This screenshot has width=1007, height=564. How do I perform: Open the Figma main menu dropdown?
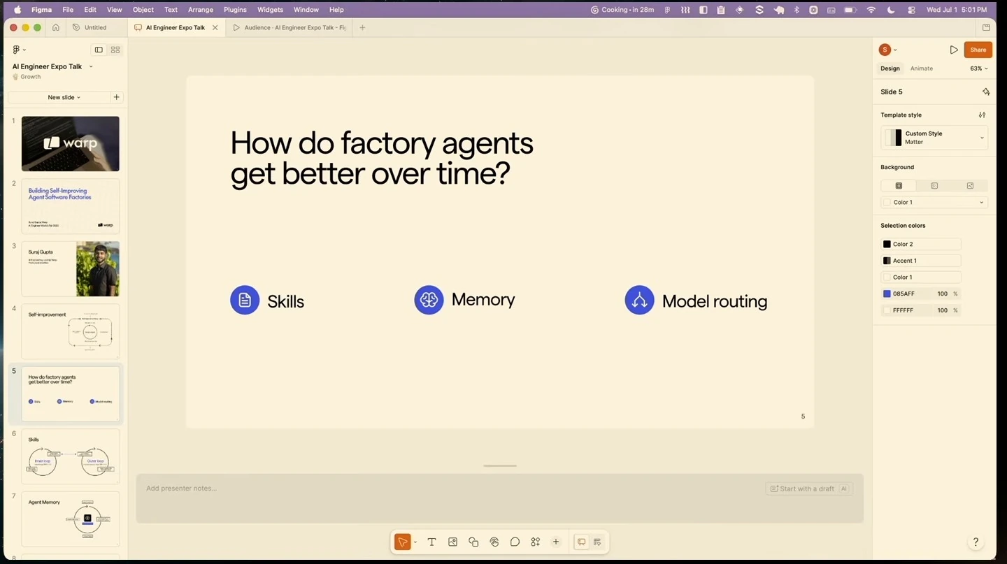pyautogui.click(x=18, y=50)
